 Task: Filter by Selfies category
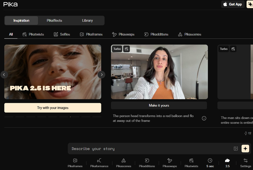pyautogui.click(x=62, y=34)
